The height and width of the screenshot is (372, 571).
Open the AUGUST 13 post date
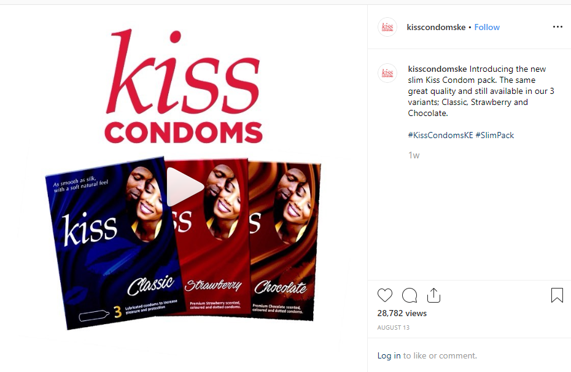pos(394,328)
